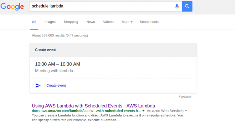Switch to the Shopping tab
Viewport: 235px width, 127px height.
pyautogui.click(x=71, y=22)
